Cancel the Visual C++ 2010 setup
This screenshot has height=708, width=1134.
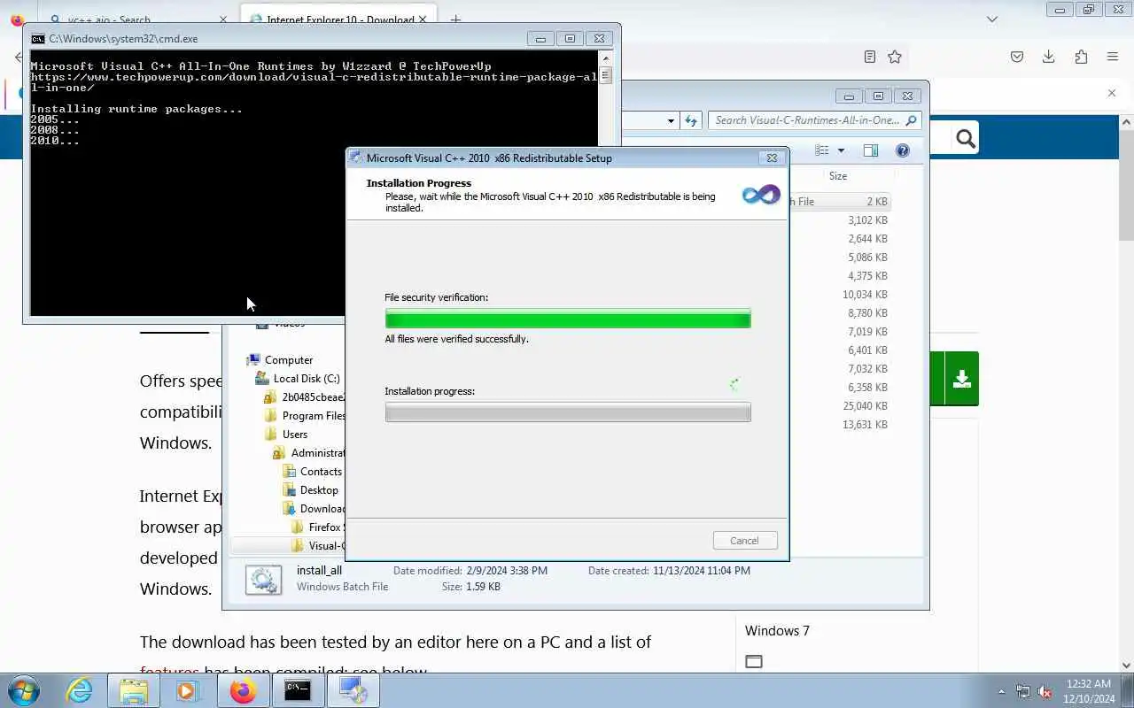tap(744, 541)
